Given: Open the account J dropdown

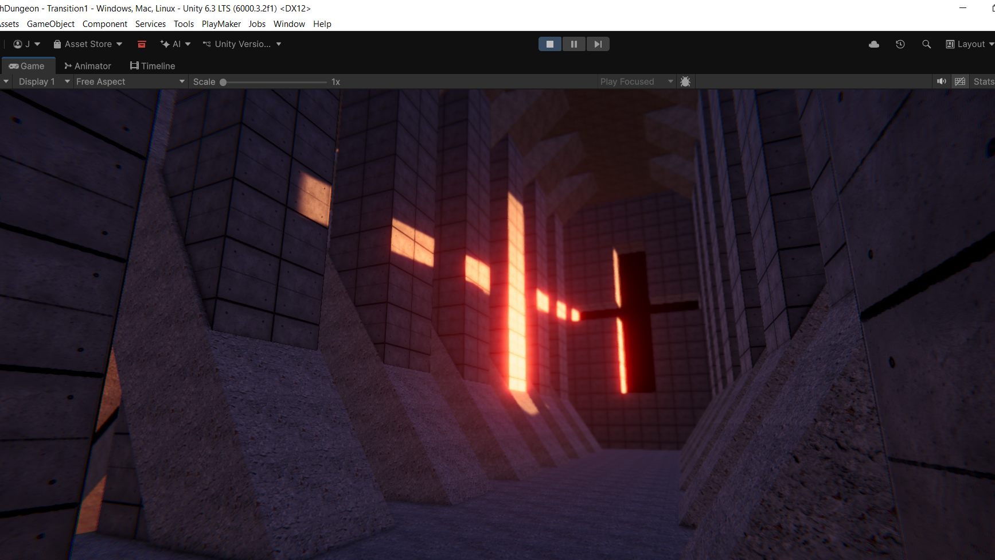Looking at the screenshot, I should 27,44.
